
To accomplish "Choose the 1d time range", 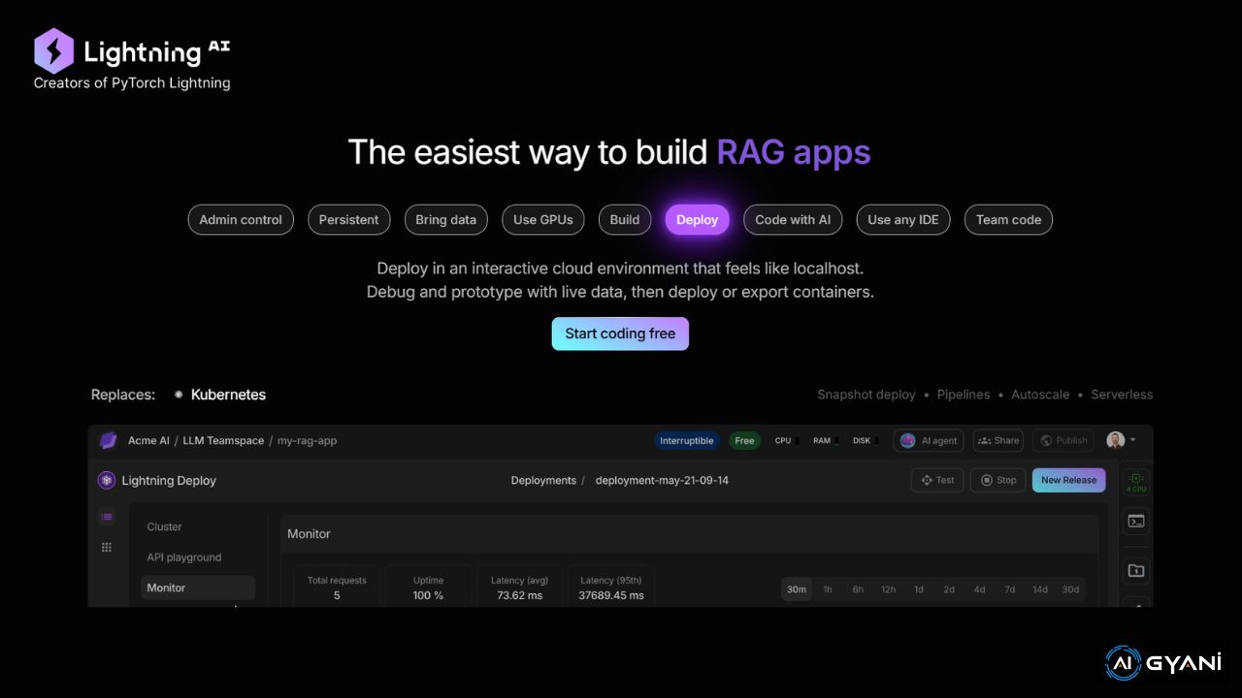I will (919, 589).
